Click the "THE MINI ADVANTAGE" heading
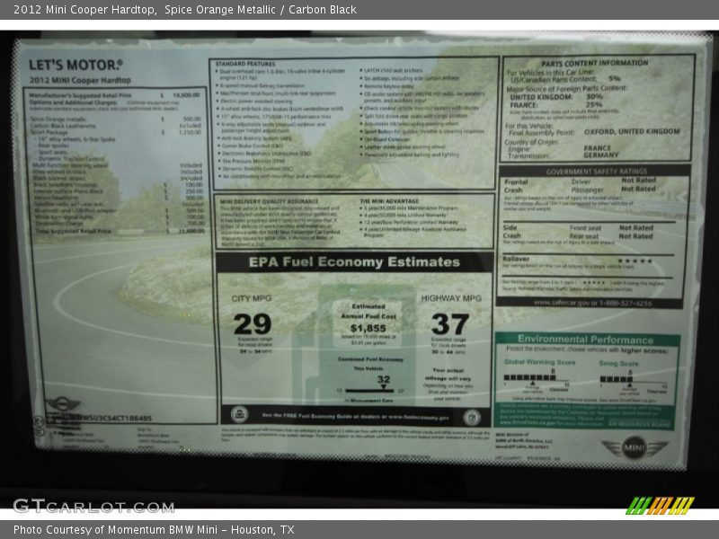The width and height of the screenshot is (719, 539). coord(389,201)
